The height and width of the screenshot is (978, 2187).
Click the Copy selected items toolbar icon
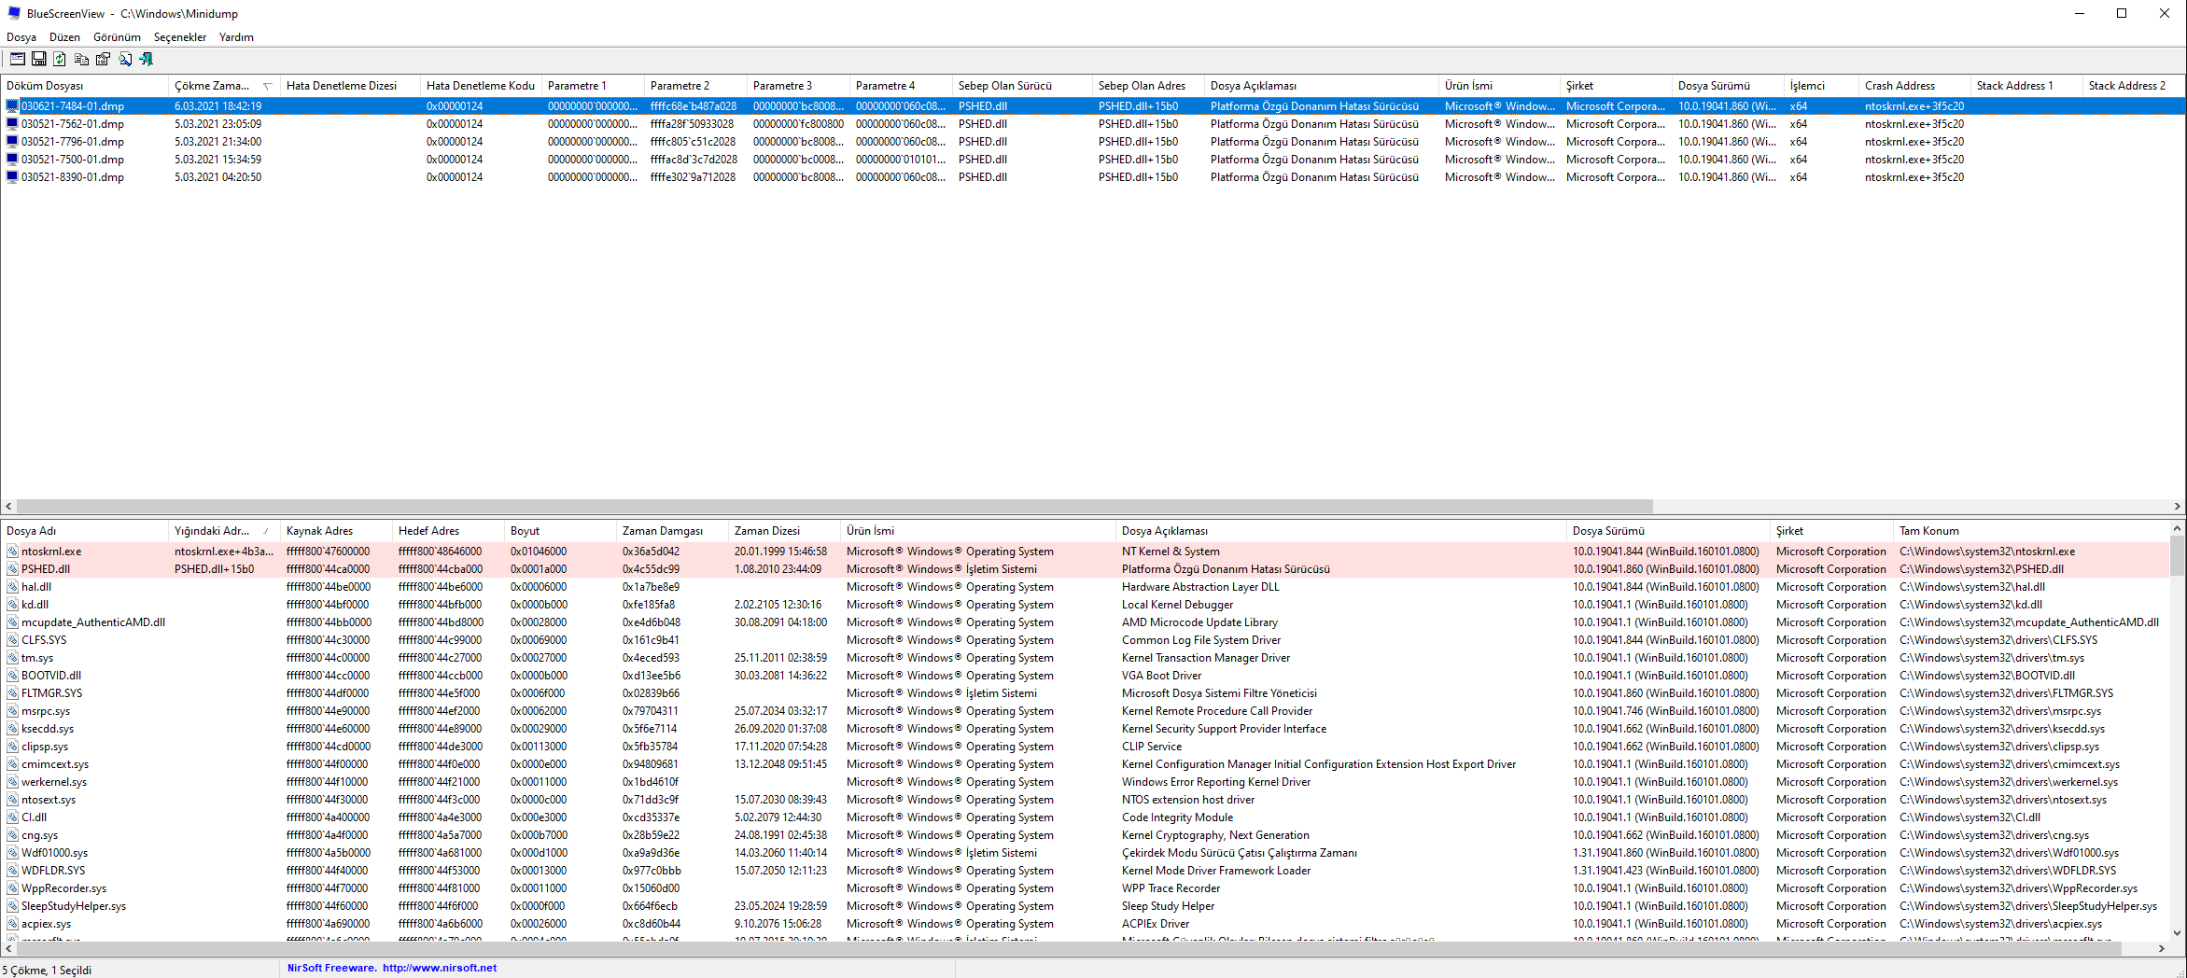81,59
